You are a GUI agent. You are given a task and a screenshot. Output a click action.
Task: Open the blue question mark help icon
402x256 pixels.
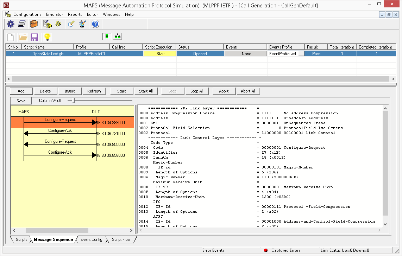(95, 24)
